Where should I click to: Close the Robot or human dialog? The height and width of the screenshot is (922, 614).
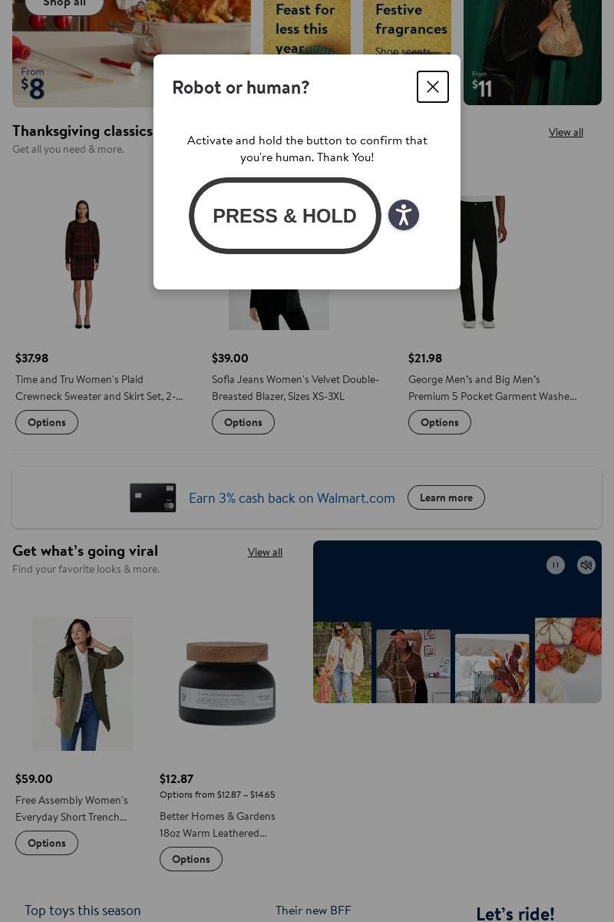click(433, 87)
